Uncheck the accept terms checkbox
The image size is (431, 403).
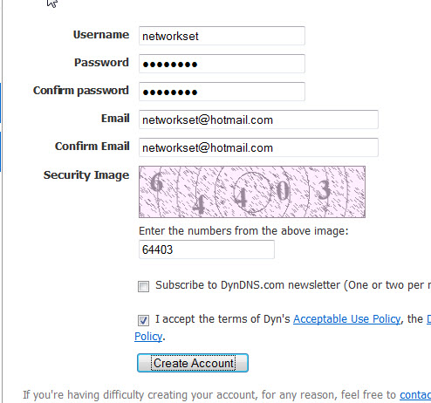(143, 320)
